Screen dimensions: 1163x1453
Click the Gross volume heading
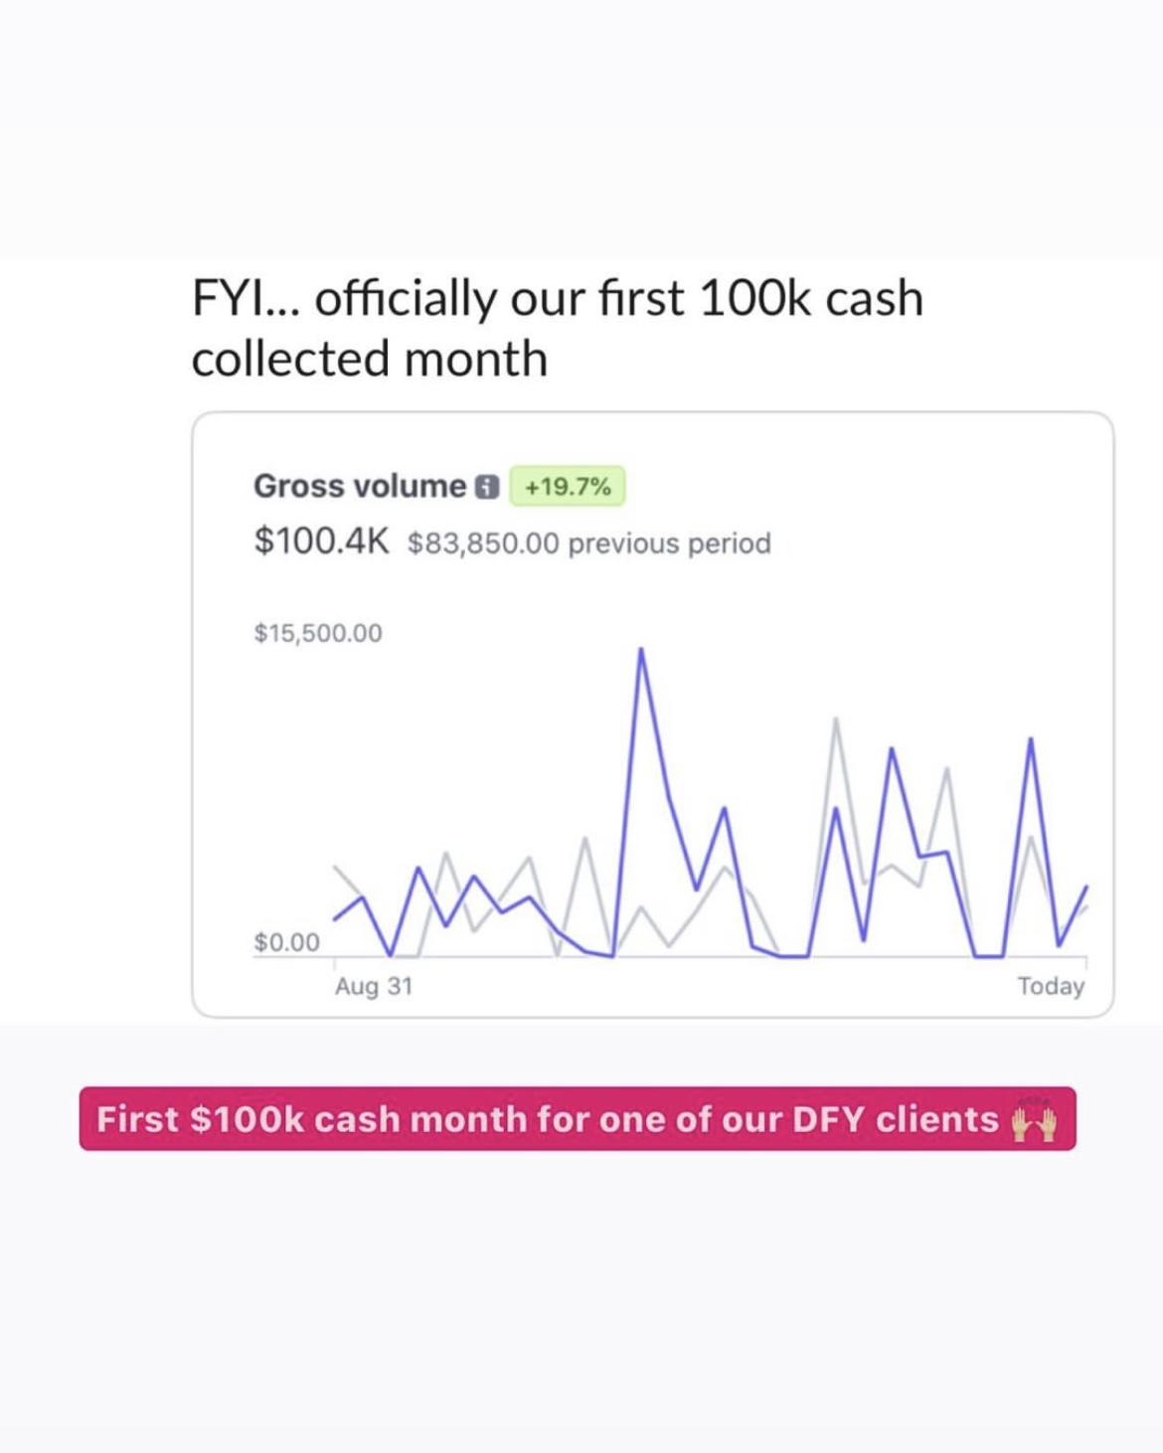360,486
